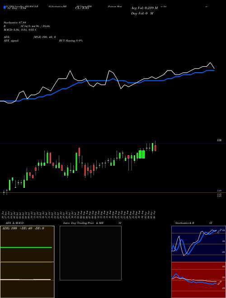This screenshot has width=226, height=298.
Task: Click the 'ADX signal:' label
Action: [11, 41]
